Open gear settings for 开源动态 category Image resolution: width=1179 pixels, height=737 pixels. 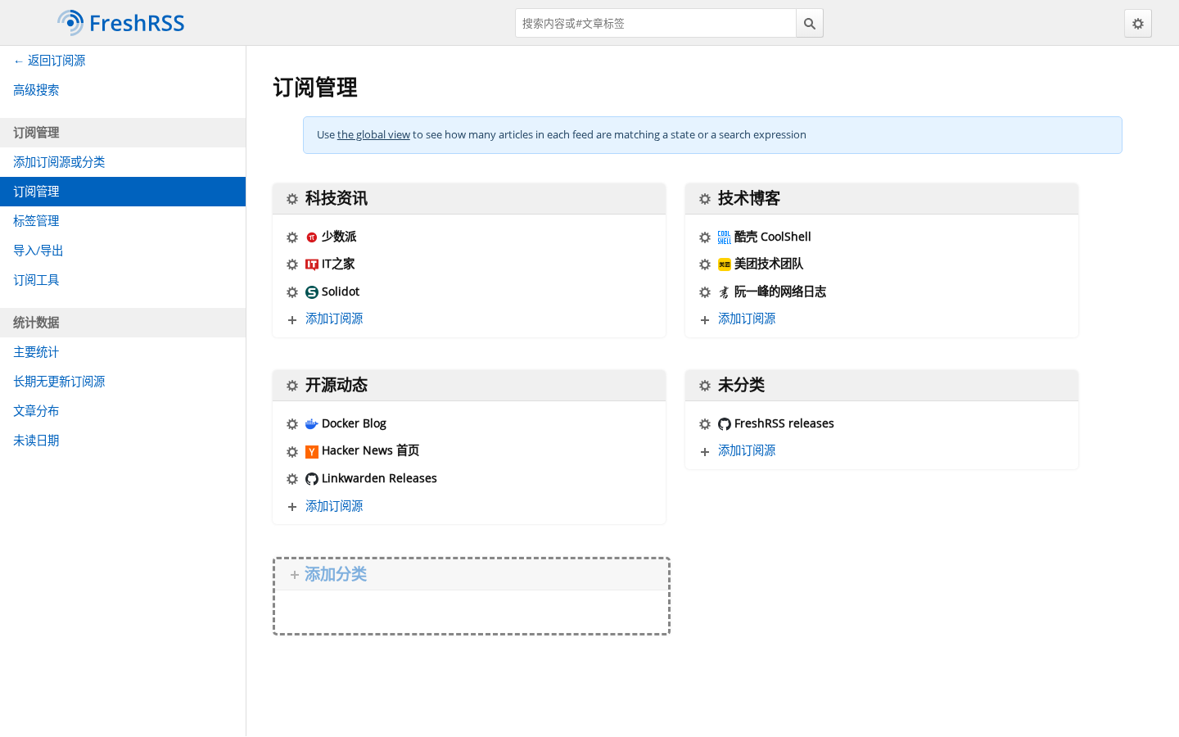click(x=292, y=386)
